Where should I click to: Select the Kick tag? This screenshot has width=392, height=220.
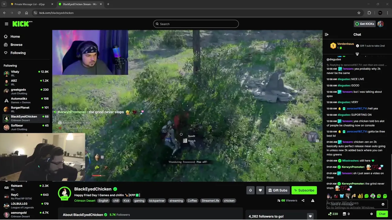(126, 201)
